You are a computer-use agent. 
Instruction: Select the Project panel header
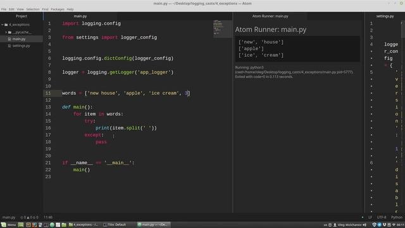point(22,16)
